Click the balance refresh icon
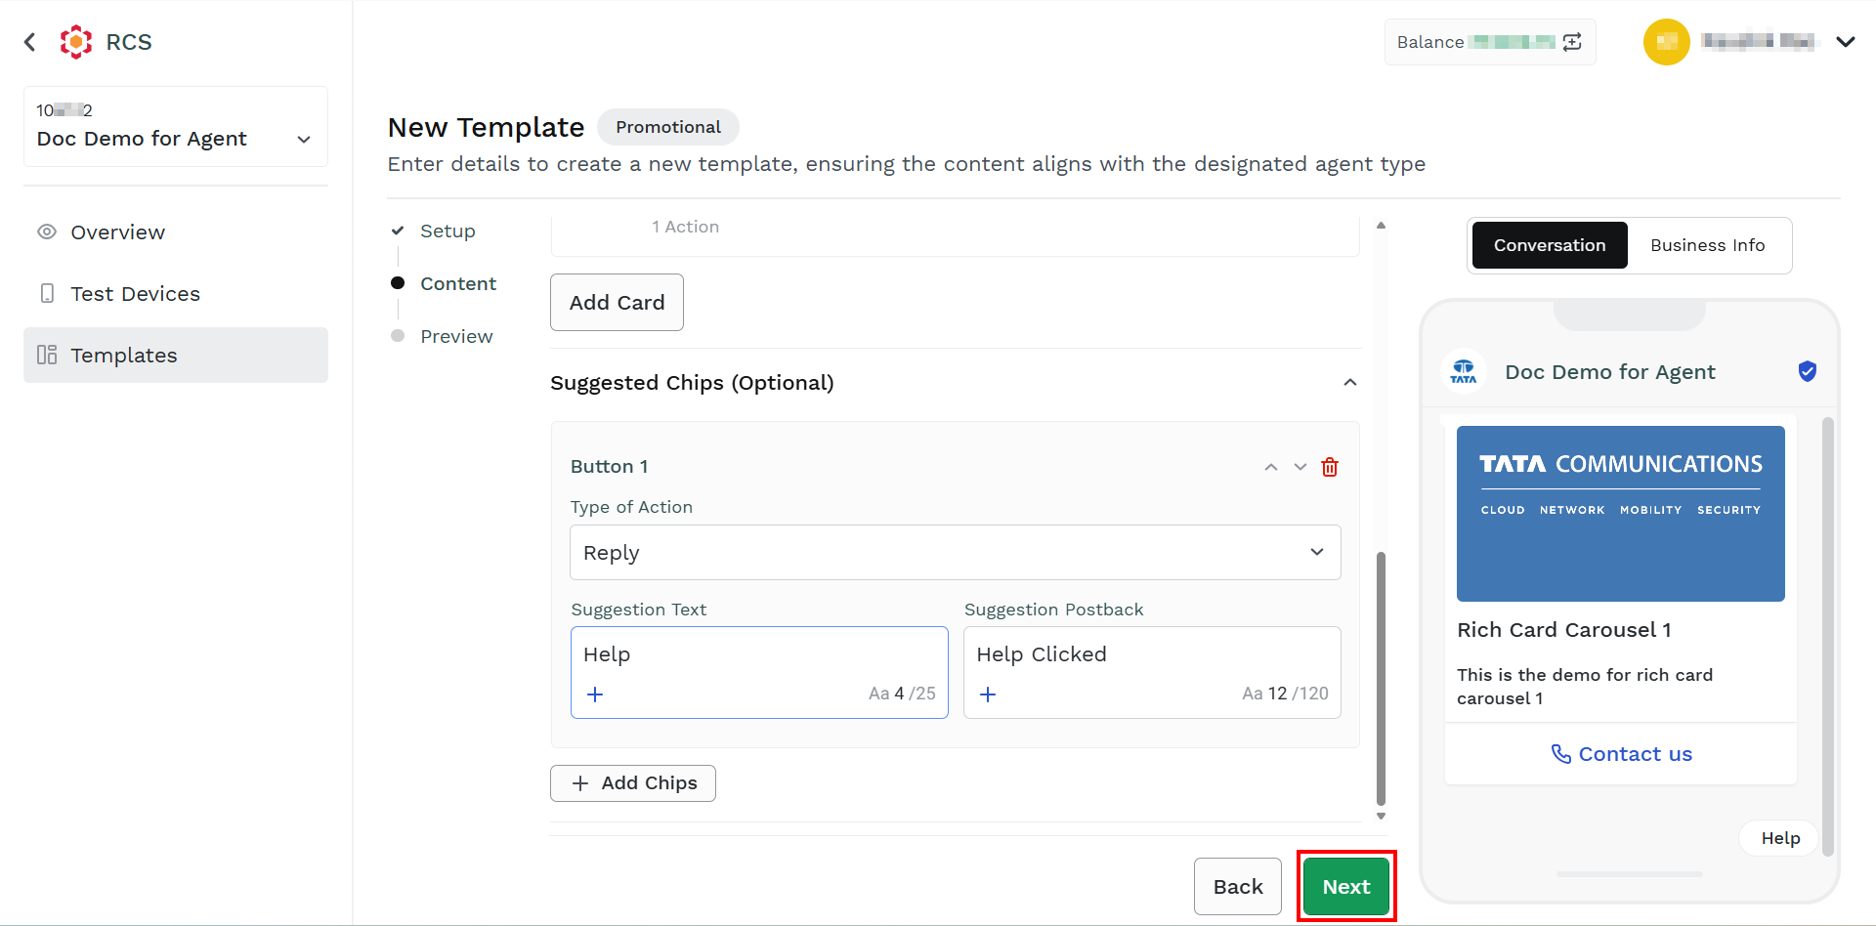Screen dimensions: 1876x926 [1572, 42]
